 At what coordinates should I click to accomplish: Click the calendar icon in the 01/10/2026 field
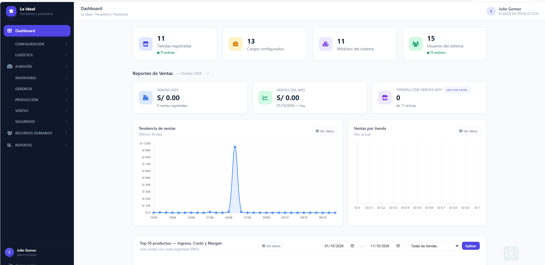(x=352, y=246)
